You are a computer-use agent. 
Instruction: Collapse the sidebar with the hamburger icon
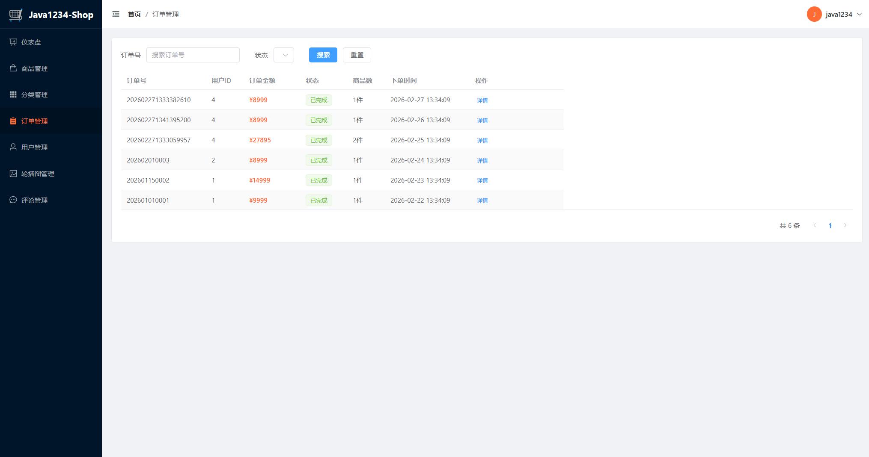click(116, 14)
